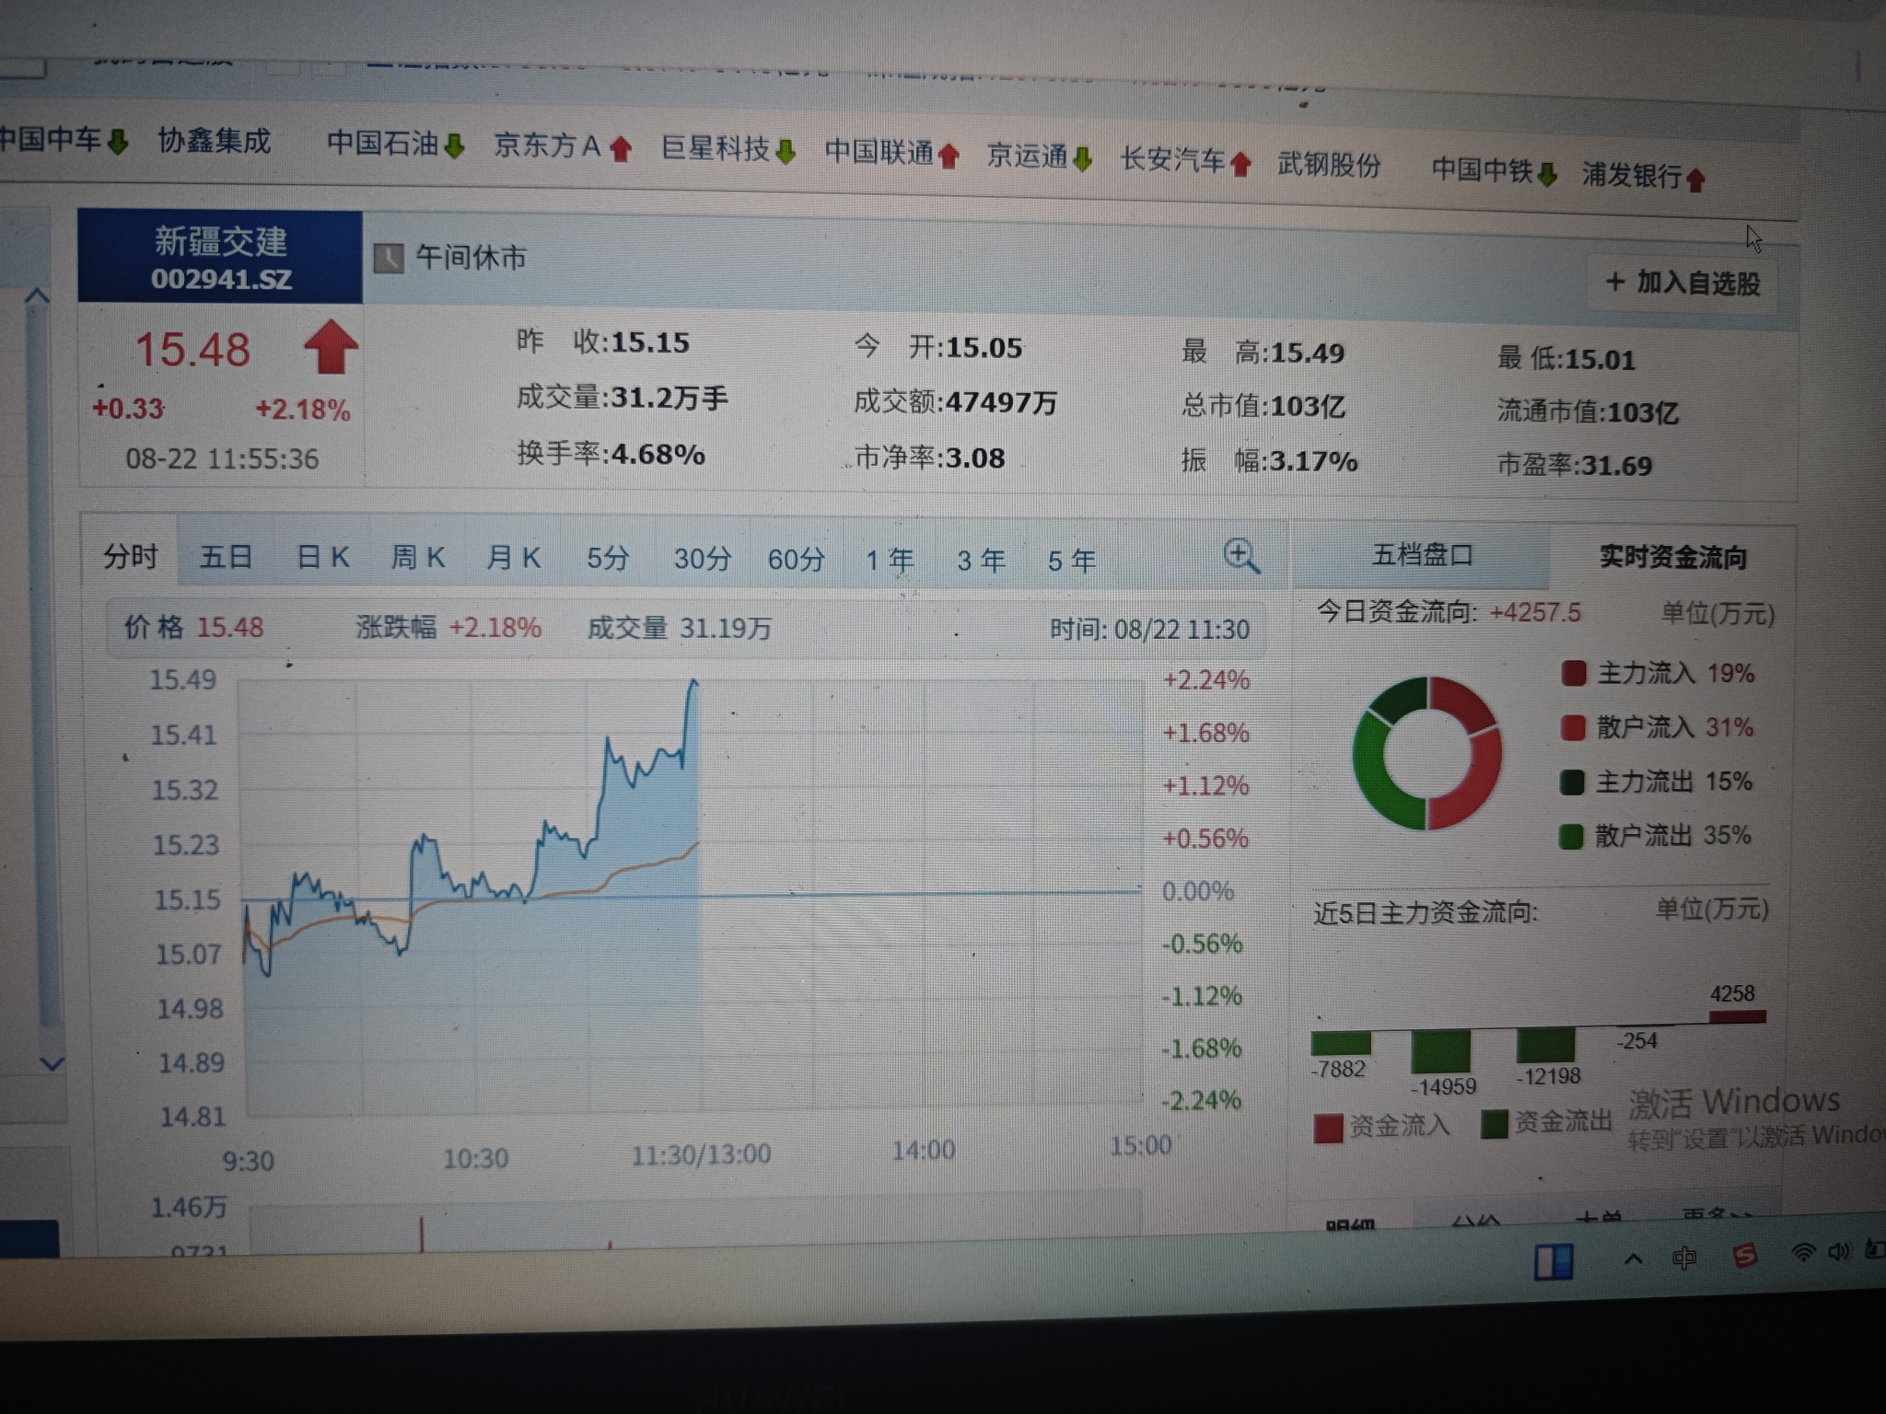
Task: Switch to 5分 chart tab
Action: 608,558
